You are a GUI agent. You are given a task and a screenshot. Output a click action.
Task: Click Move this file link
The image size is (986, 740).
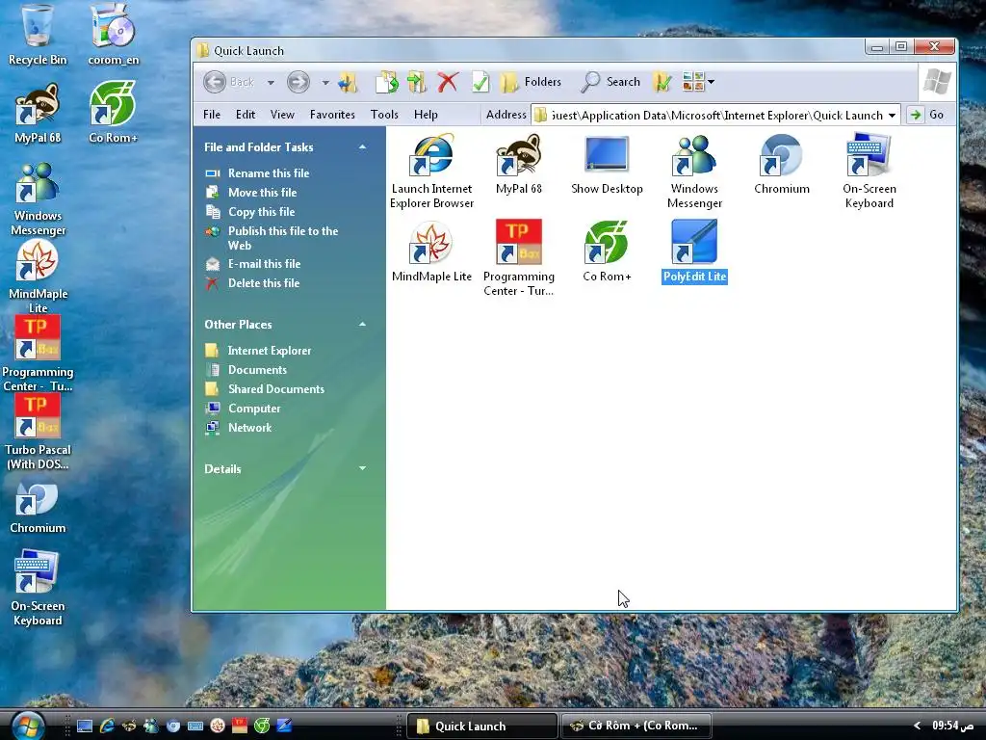click(x=262, y=193)
